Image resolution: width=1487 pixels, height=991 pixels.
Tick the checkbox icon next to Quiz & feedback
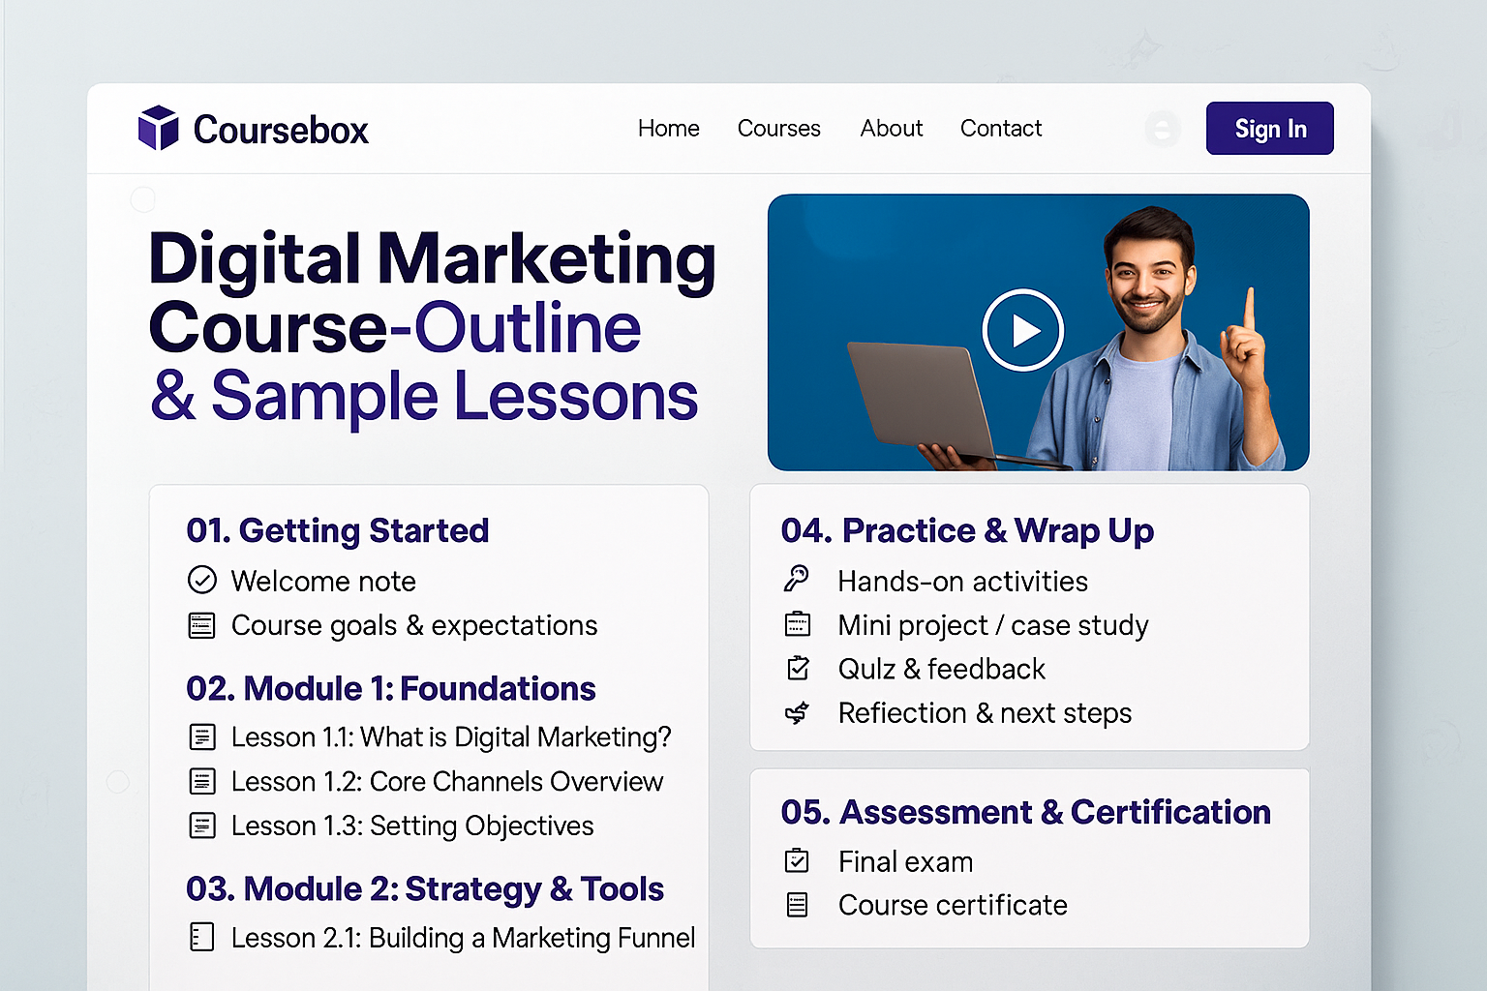point(797,667)
